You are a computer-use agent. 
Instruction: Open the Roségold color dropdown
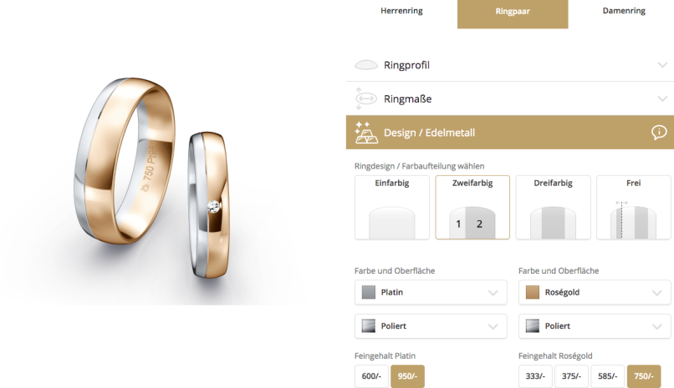point(595,292)
